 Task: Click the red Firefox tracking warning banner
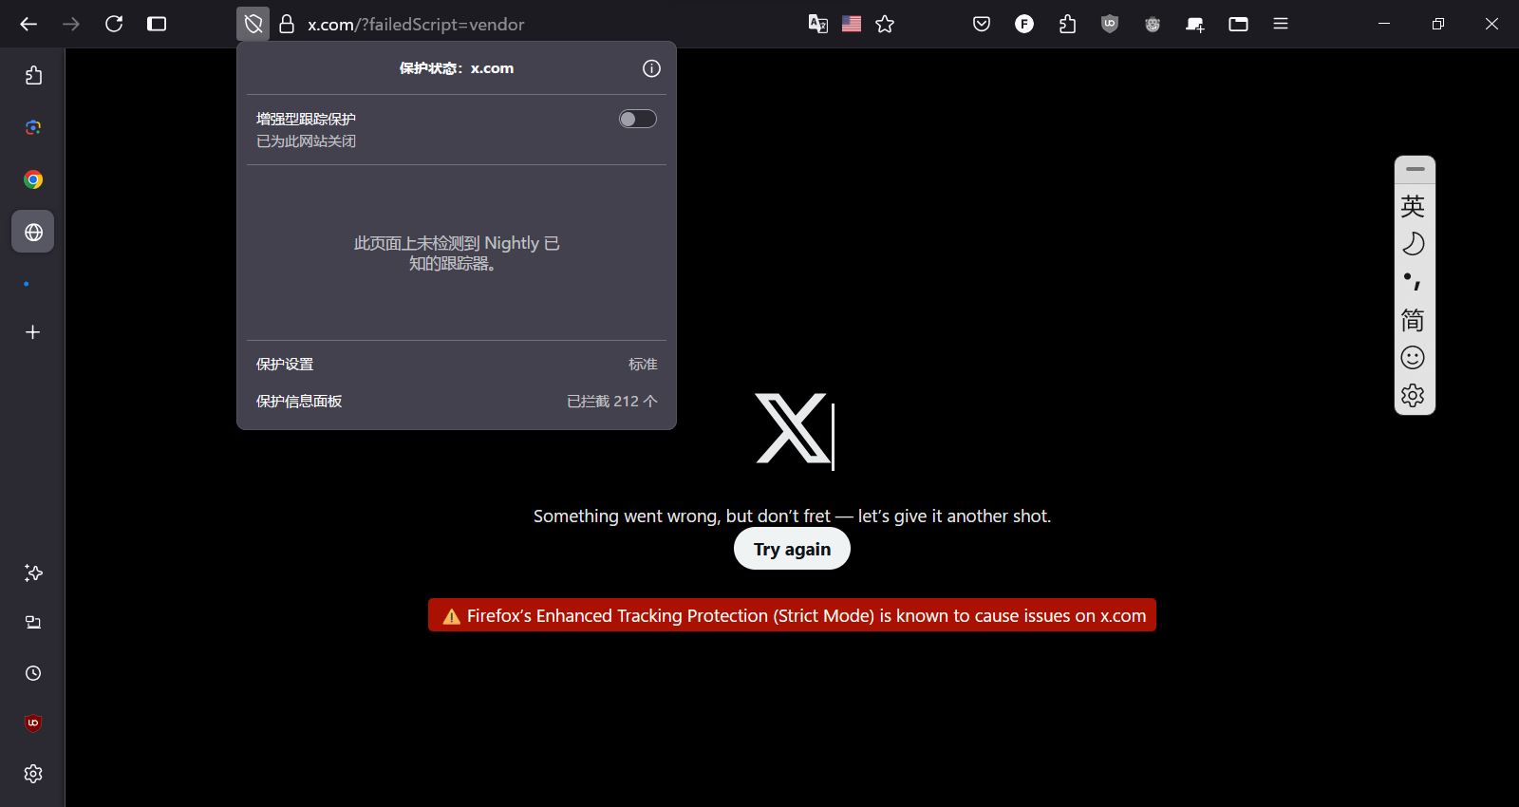[792, 615]
